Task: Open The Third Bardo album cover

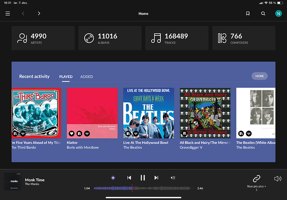Action: (36, 113)
